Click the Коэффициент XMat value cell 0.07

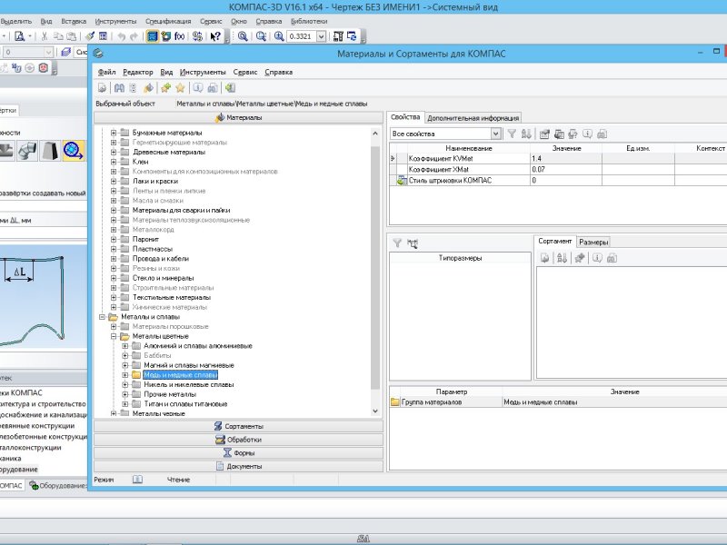click(x=565, y=170)
